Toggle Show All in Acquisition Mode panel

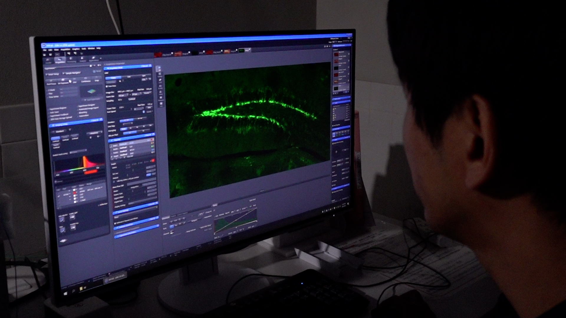pos(144,66)
